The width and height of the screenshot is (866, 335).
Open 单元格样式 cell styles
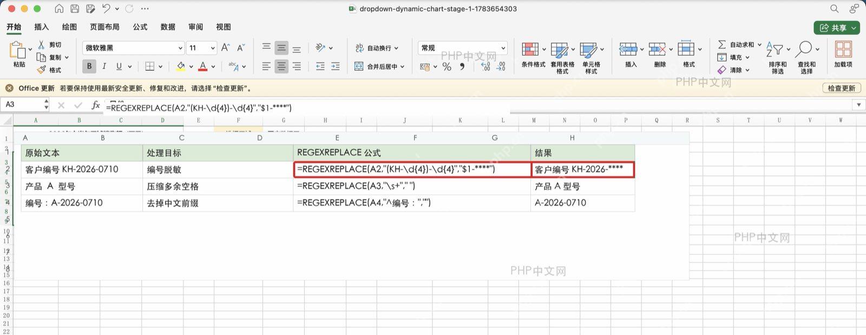coord(591,57)
